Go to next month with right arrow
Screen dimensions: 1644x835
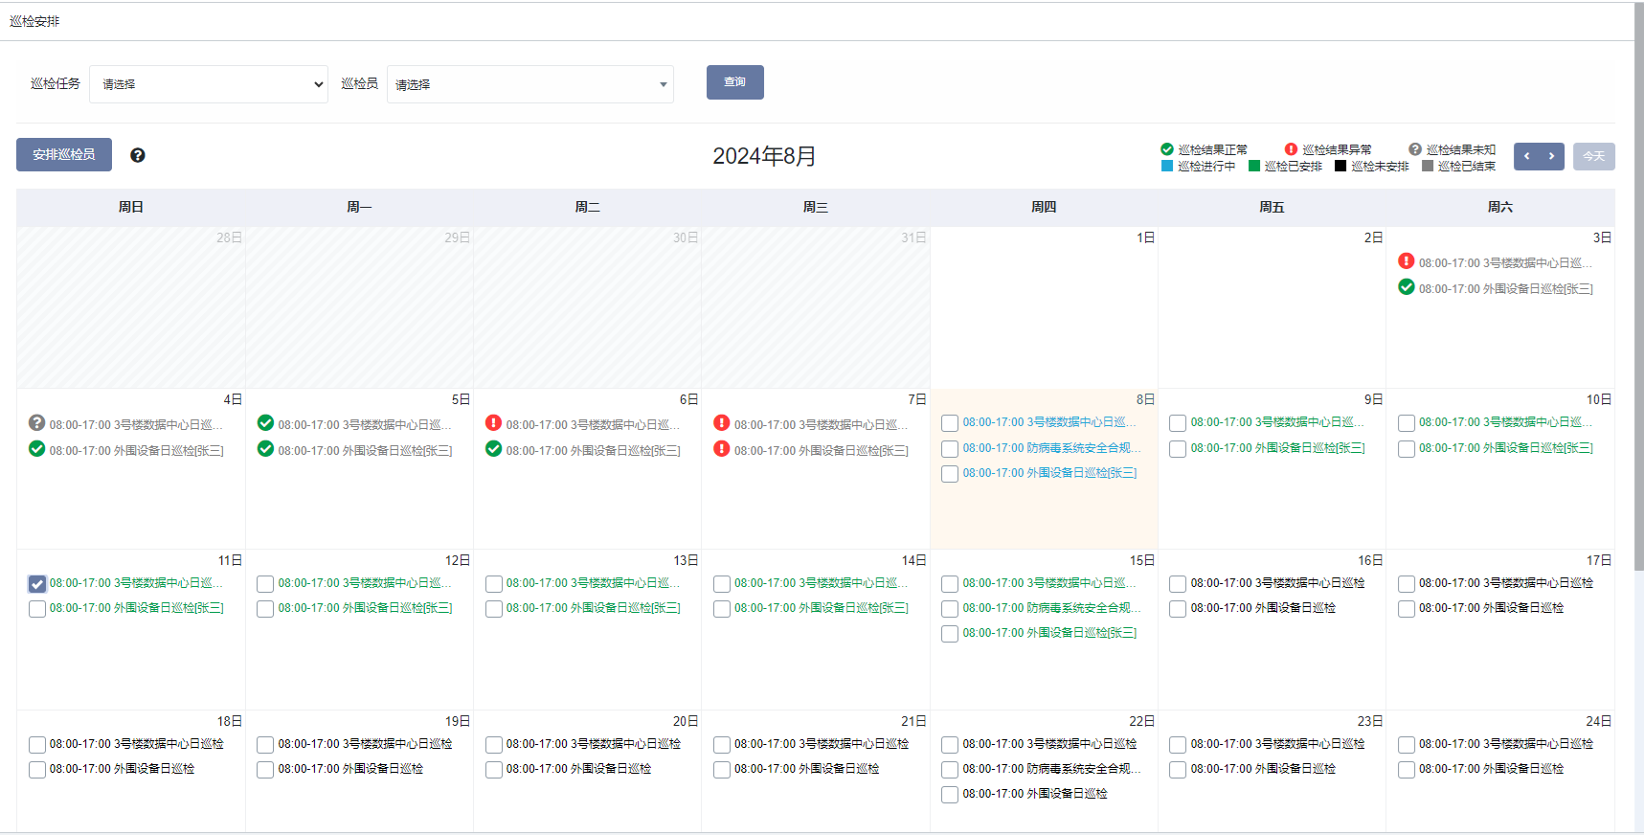(x=1551, y=156)
